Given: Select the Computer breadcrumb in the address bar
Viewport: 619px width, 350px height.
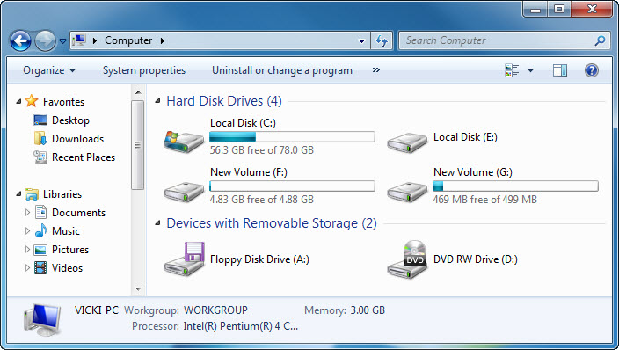Looking at the screenshot, I should tap(128, 40).
